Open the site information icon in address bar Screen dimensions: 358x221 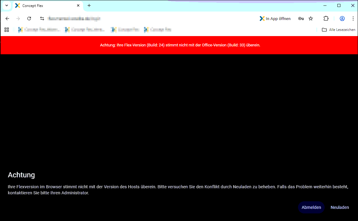42,18
